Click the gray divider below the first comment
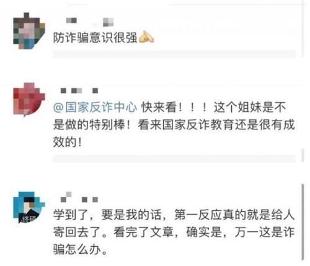310x266 pixels. [174, 54]
